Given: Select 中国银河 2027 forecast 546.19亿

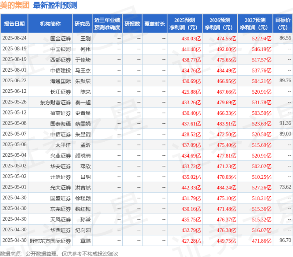Looking at the screenshot, I should point(262,49).
